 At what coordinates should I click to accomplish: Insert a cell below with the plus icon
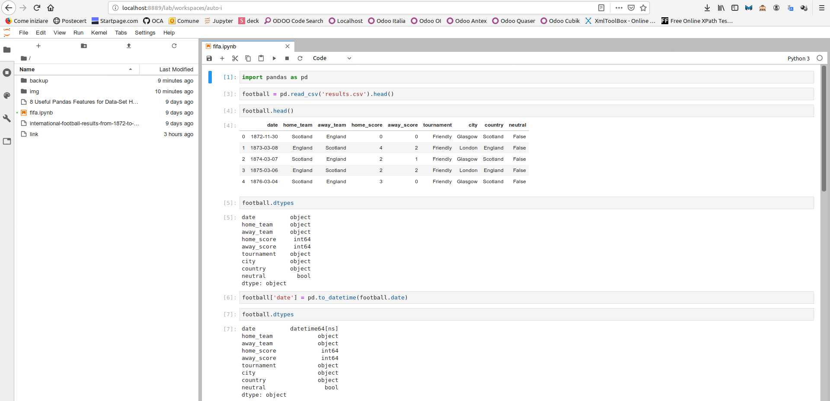tap(222, 58)
